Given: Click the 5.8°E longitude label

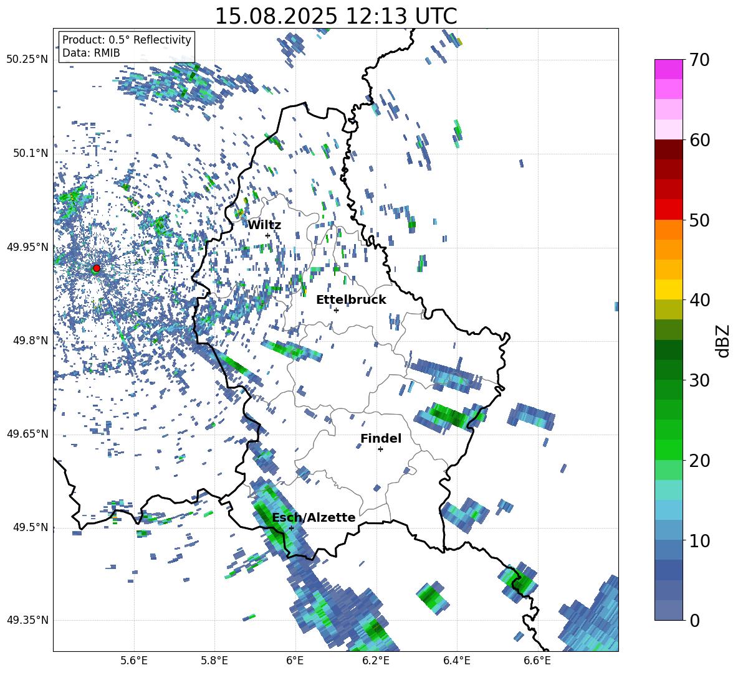Looking at the screenshot, I should point(214,661).
